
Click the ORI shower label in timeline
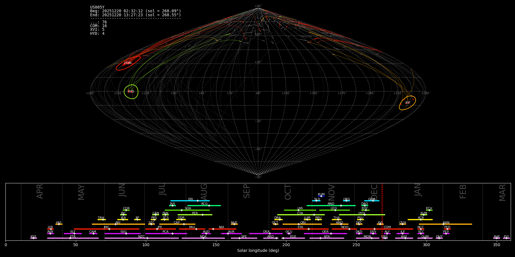[303, 223]
